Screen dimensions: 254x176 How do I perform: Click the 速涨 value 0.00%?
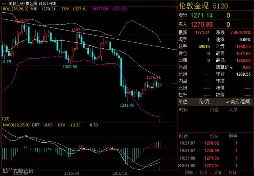[245, 40]
